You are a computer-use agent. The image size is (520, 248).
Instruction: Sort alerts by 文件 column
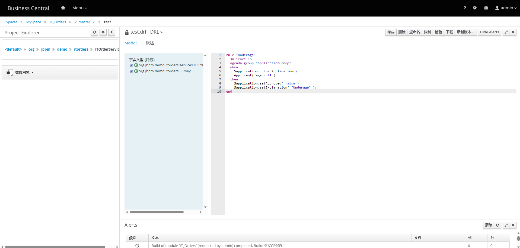pyautogui.click(x=438, y=238)
